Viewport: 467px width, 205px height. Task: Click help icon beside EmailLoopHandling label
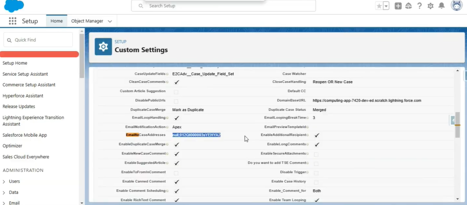168,118
